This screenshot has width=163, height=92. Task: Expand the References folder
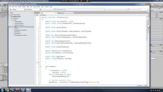coord(11,18)
